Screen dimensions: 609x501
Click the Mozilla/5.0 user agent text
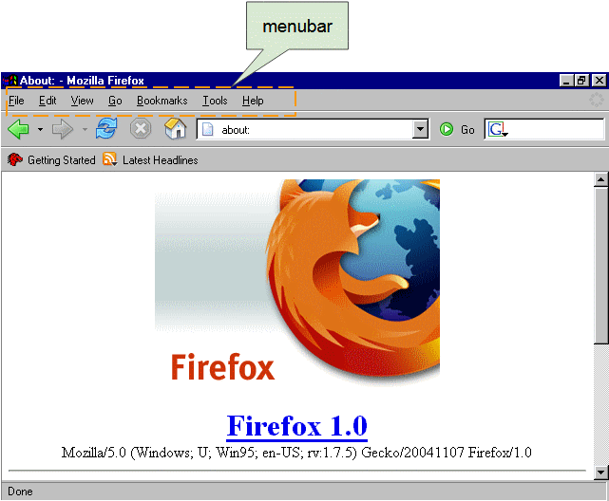[x=296, y=453]
